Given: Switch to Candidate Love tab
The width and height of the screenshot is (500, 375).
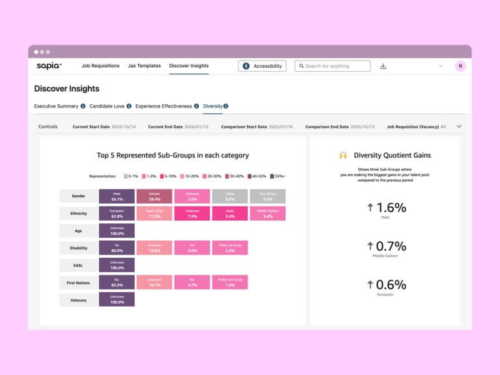Looking at the screenshot, I should click(107, 106).
